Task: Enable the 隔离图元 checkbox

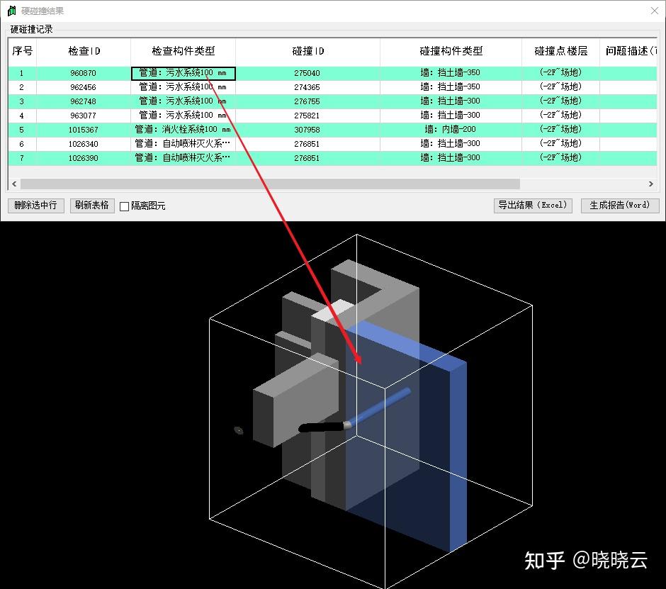Action: pyautogui.click(x=123, y=206)
